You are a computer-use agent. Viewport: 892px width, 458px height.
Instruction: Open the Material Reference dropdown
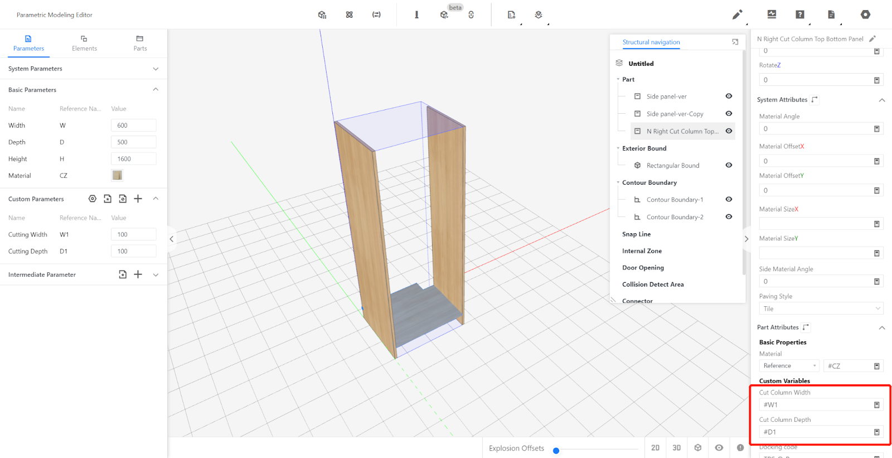(x=789, y=366)
